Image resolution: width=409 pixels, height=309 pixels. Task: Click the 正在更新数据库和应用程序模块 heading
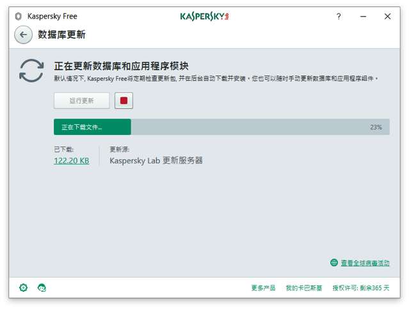(121, 66)
